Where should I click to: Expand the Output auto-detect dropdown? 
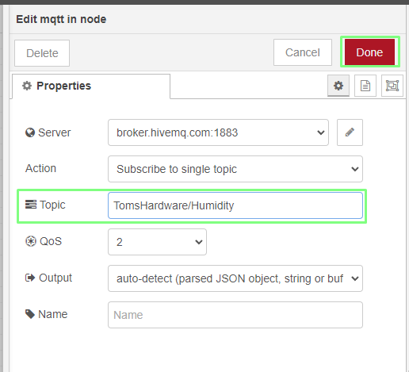click(235, 278)
